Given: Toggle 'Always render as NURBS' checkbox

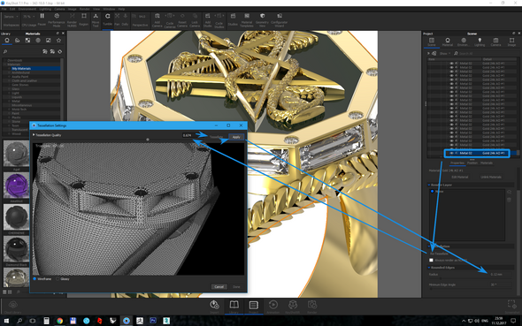Looking at the screenshot, I should 431,261.
